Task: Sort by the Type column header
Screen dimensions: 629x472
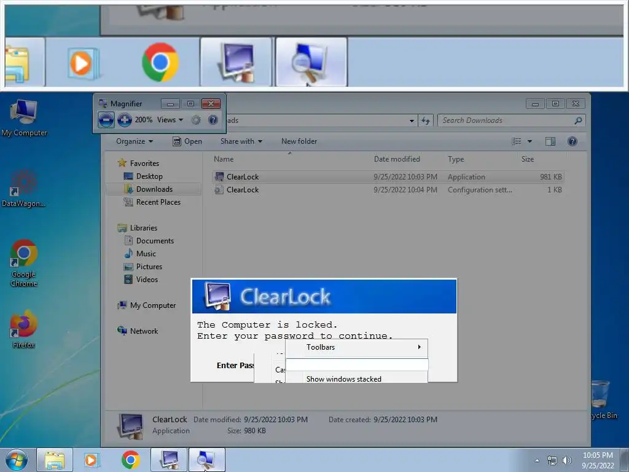Action: [456, 159]
